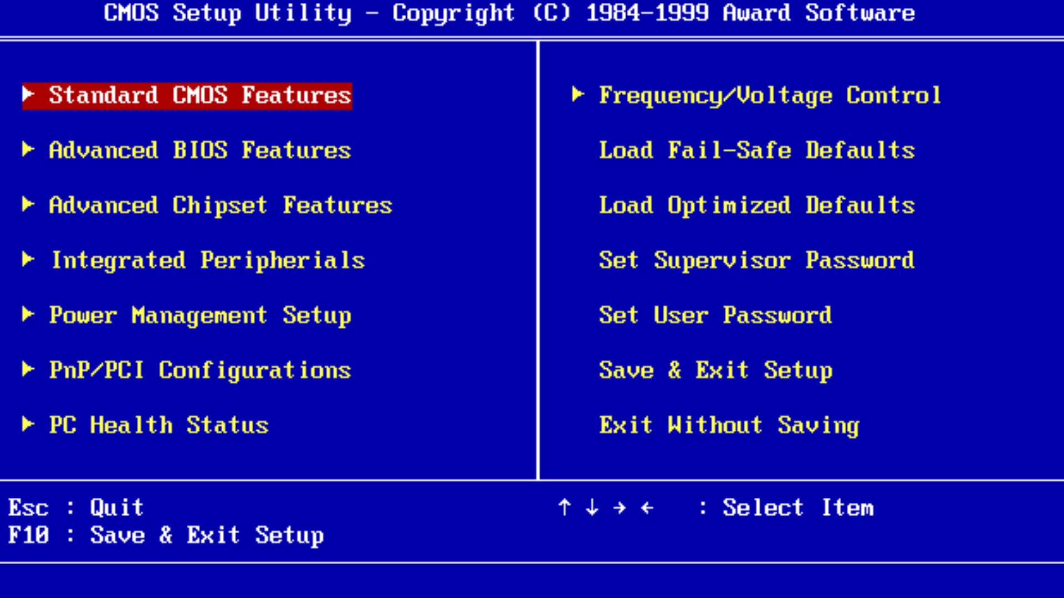Open Advanced BIOS Features
Viewport: 1064px width, 598px height.
point(199,150)
